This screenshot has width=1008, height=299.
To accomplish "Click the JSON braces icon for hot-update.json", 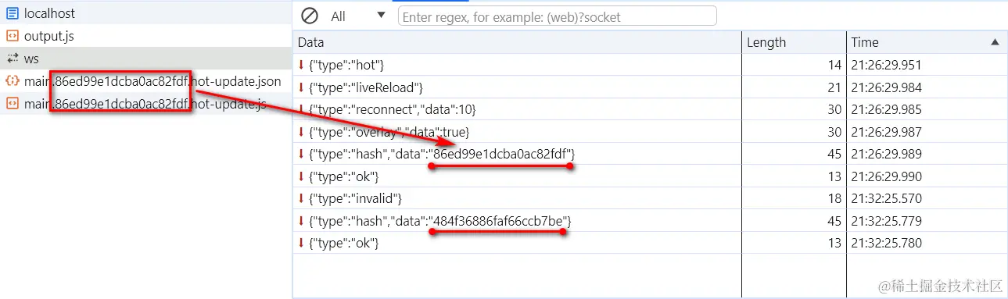I will click(x=12, y=81).
